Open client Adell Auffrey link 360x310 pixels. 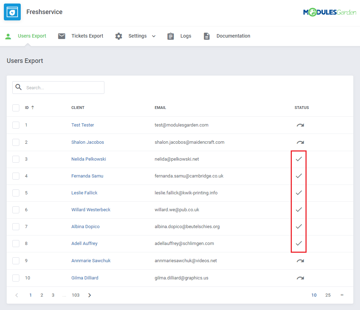point(84,244)
